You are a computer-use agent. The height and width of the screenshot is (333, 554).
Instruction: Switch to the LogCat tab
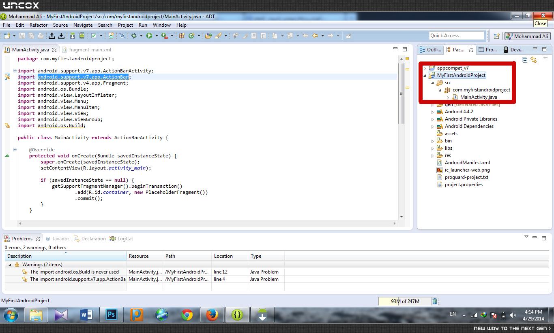(121, 239)
